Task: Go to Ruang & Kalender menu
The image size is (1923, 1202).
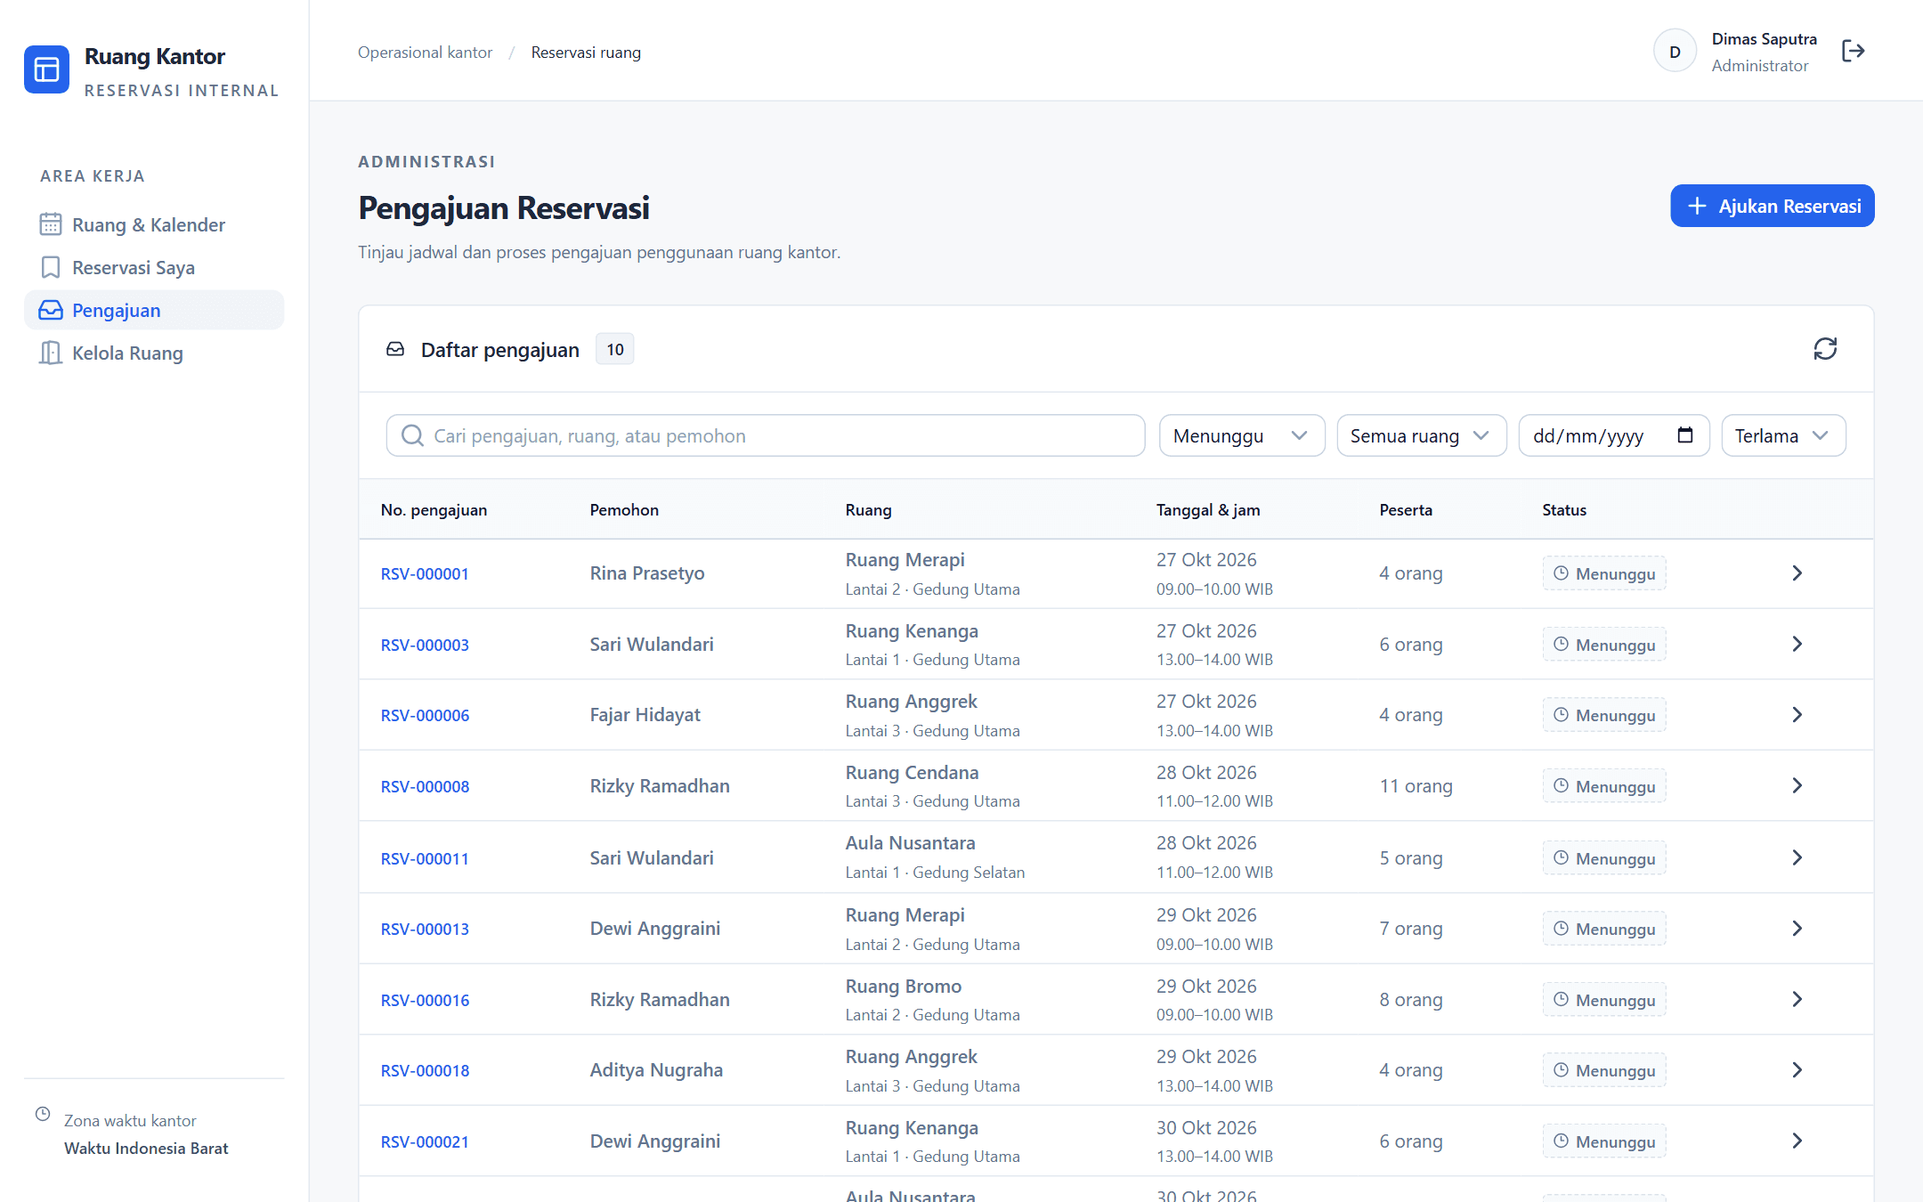Action: 154,224
